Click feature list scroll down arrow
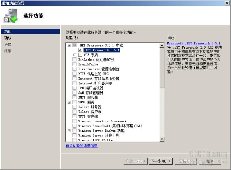This screenshot has height=170, width=231. (162, 139)
